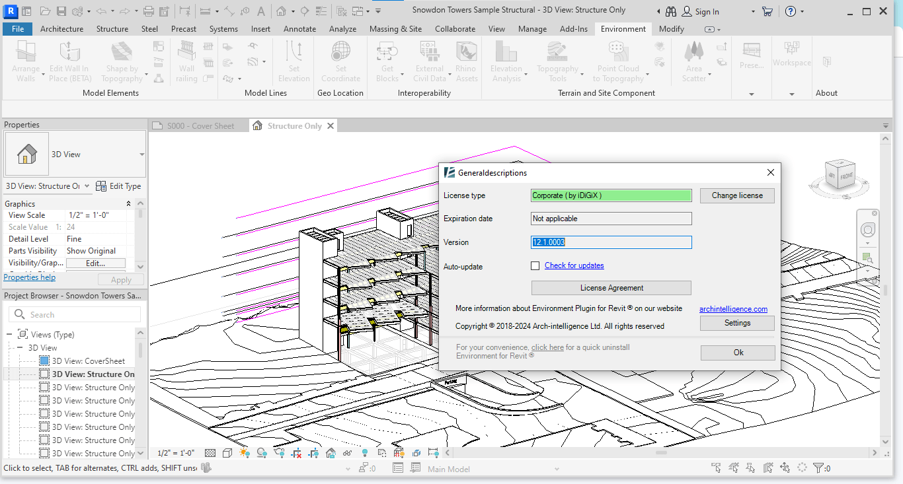Collapse the Graphics section in Properties
The height and width of the screenshot is (484, 903).
(128, 204)
